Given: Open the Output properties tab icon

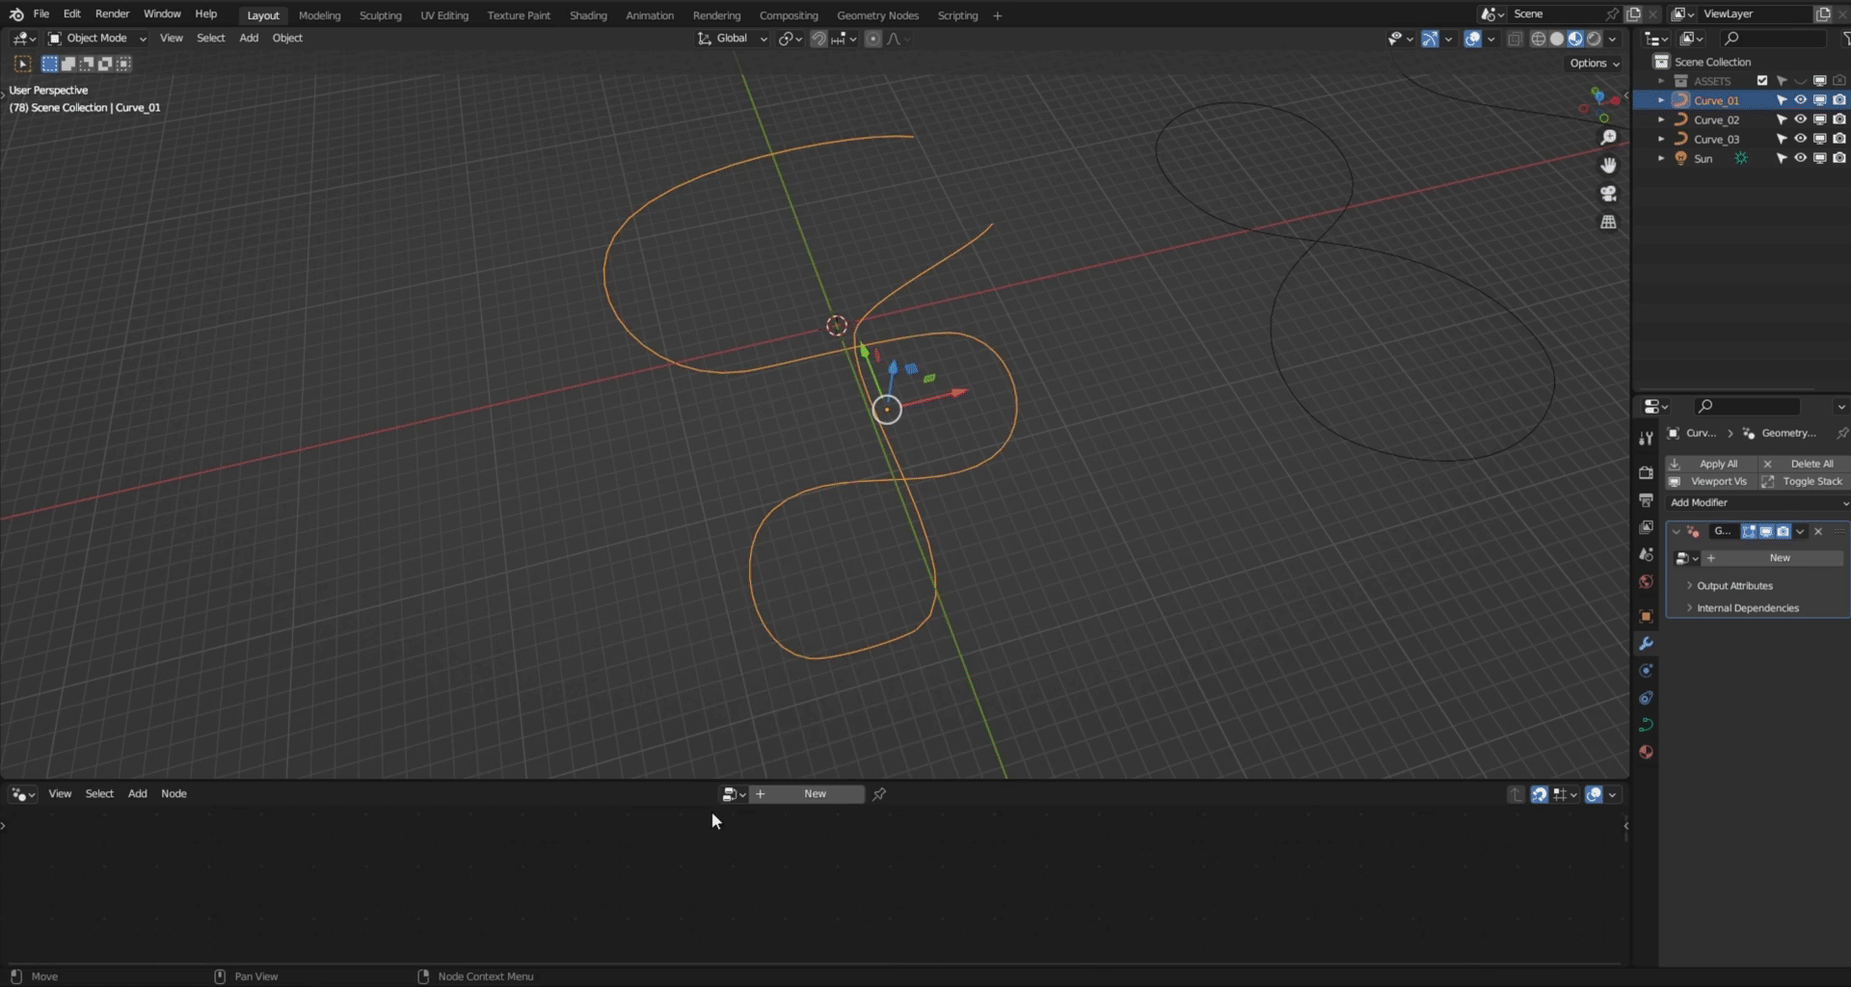Looking at the screenshot, I should pyautogui.click(x=1646, y=500).
